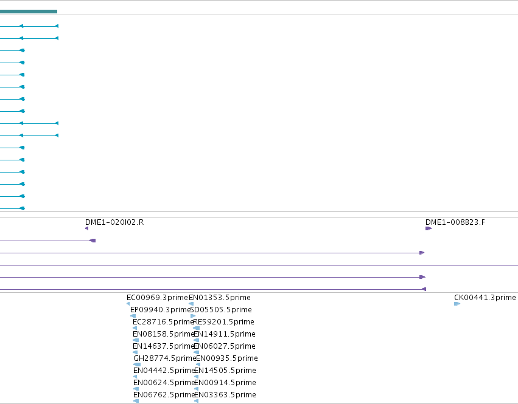Image resolution: width=518 pixels, height=404 pixels.
Task: Open the EN14637.5prime label
Action: pyautogui.click(x=163, y=346)
